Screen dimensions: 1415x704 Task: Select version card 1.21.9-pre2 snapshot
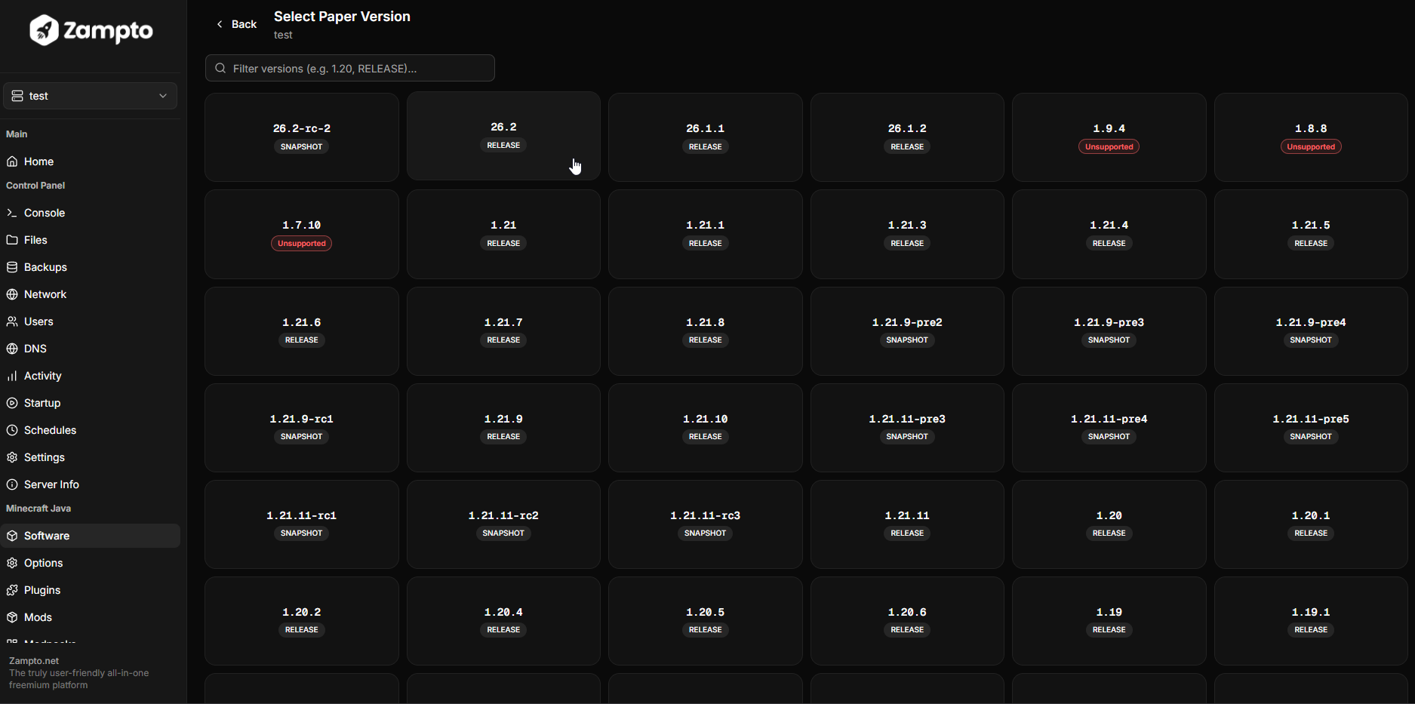click(907, 330)
